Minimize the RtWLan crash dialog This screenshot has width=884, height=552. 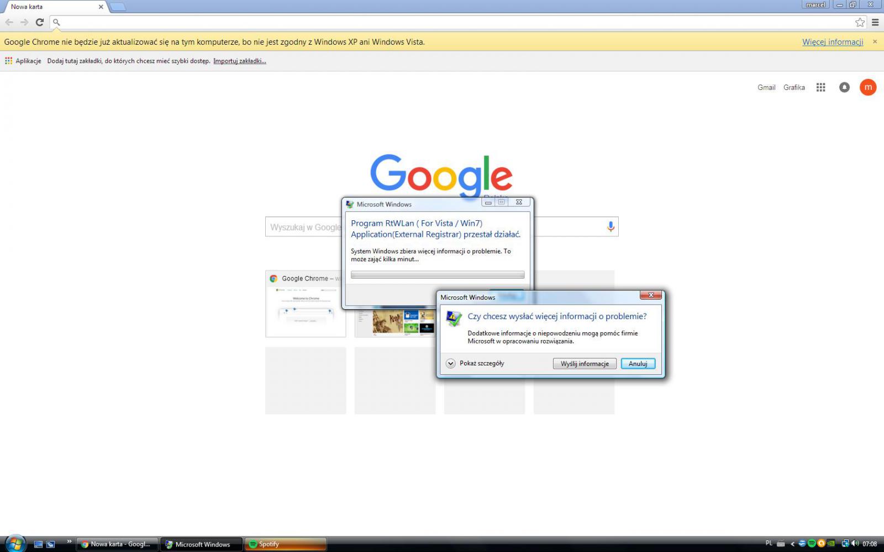[488, 202]
